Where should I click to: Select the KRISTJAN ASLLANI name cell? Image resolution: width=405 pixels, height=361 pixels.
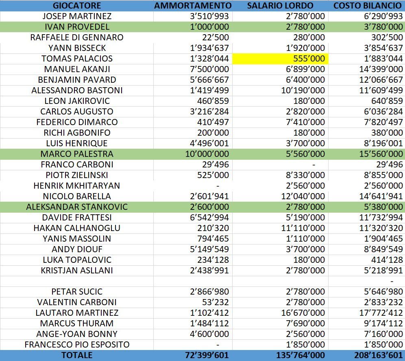point(77,271)
